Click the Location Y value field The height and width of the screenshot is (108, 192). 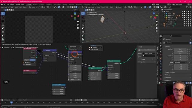click(x=180, y=51)
